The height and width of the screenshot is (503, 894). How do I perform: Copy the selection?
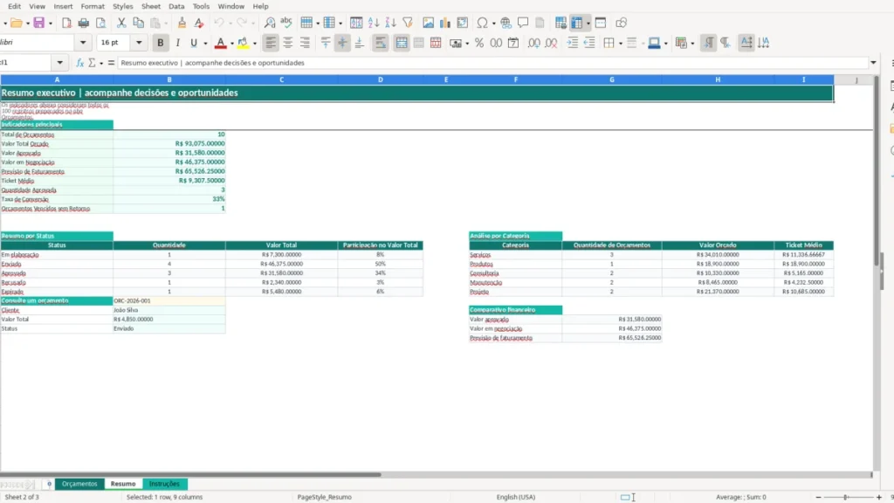pos(138,23)
